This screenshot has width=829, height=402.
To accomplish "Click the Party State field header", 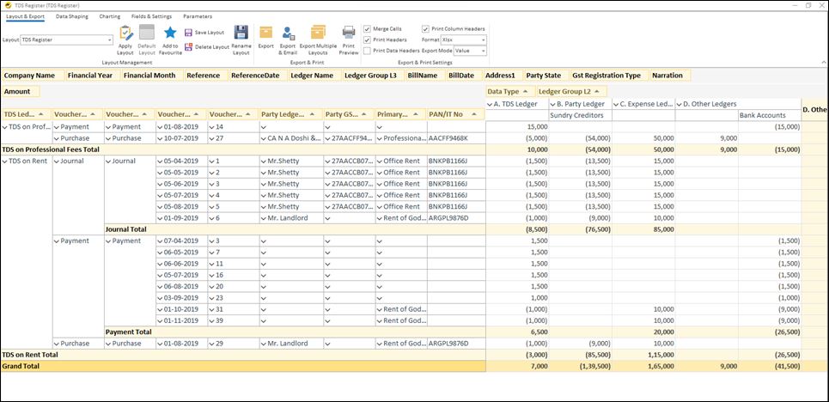I will (x=546, y=76).
